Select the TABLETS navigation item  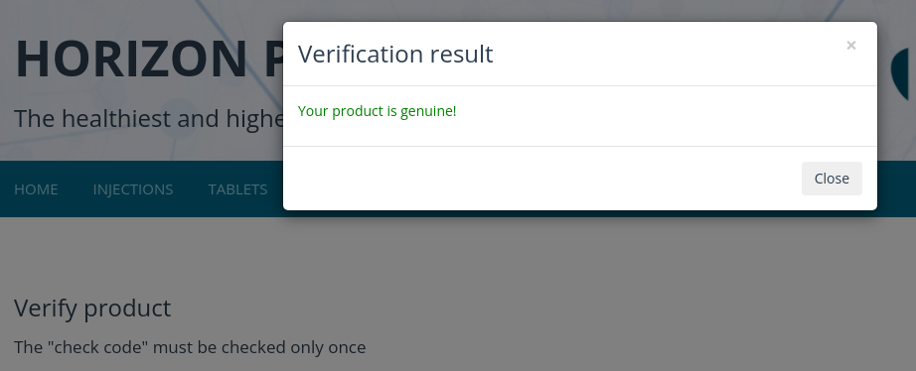237,189
